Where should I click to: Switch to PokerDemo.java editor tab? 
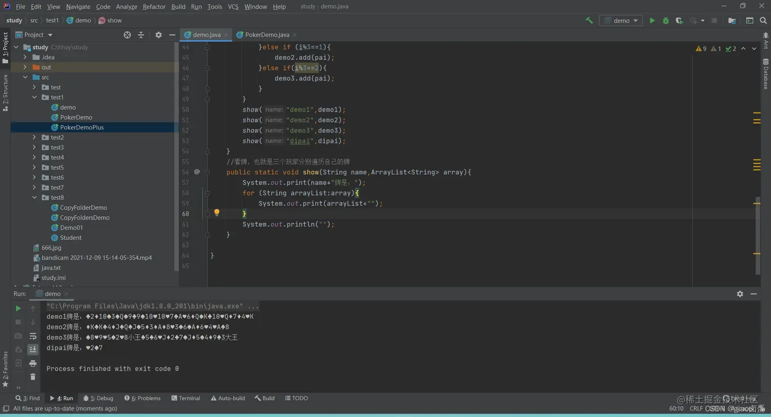(x=267, y=35)
